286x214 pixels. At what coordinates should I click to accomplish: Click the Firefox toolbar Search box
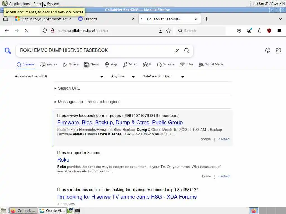[x=201, y=31]
